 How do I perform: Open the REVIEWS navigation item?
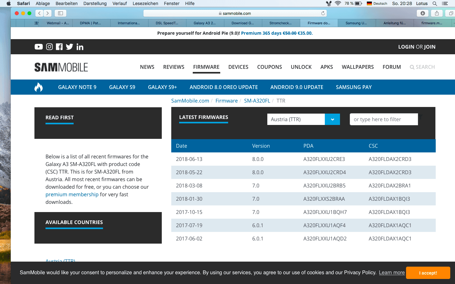coord(174,67)
